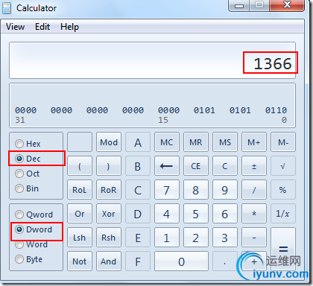Click the close parenthesis button

(x=109, y=166)
